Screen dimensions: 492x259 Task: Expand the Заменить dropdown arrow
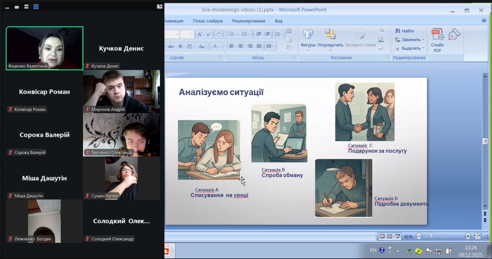click(x=423, y=40)
